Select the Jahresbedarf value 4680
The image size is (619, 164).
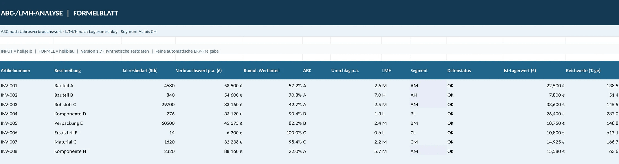148,86
